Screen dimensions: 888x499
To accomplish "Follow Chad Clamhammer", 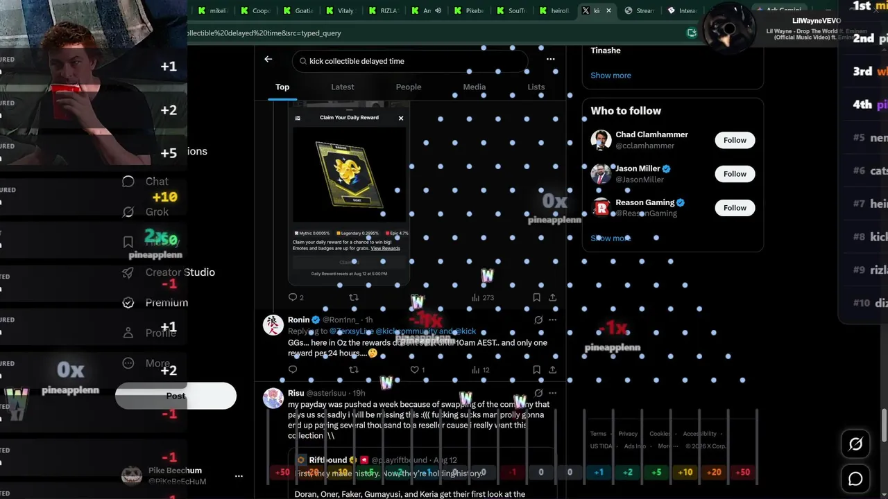I will tap(735, 140).
